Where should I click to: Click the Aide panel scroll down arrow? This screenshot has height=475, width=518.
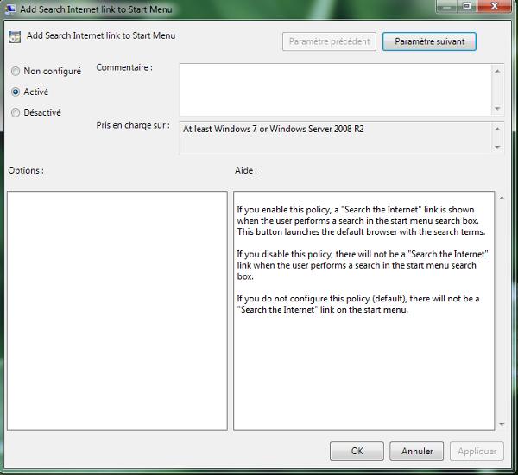pos(502,424)
